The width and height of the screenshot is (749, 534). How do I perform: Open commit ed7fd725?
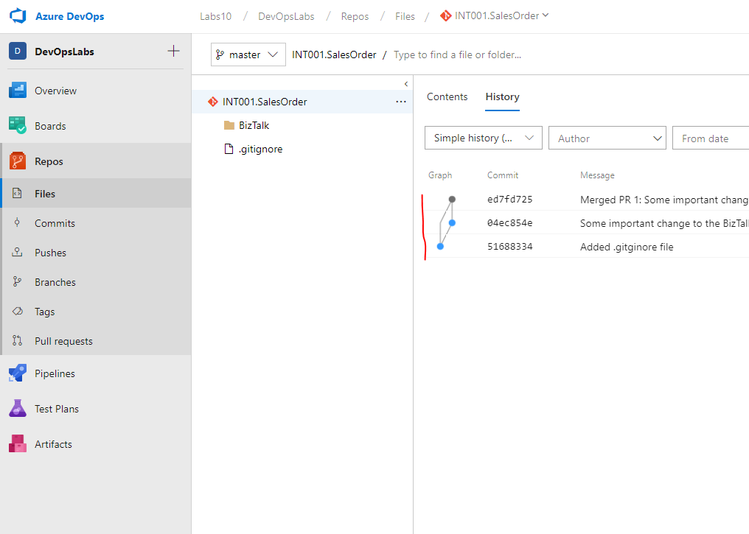click(x=509, y=200)
